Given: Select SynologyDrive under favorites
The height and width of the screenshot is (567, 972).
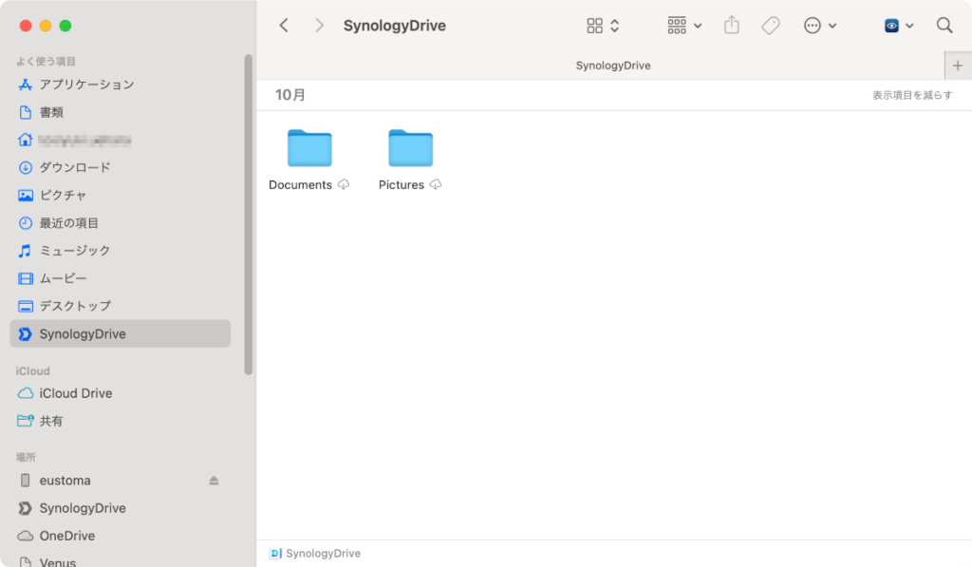Looking at the screenshot, I should point(121,333).
